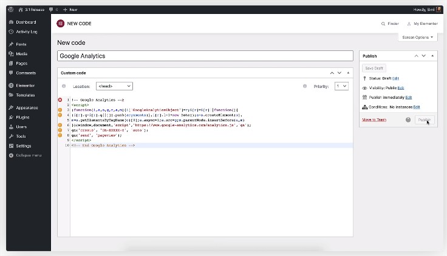
Task: Move Publish panel up
Action: pyautogui.click(x=416, y=56)
